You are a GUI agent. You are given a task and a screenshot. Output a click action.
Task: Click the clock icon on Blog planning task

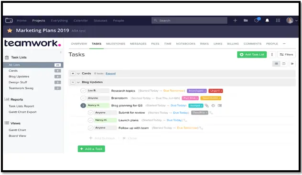[213, 106]
